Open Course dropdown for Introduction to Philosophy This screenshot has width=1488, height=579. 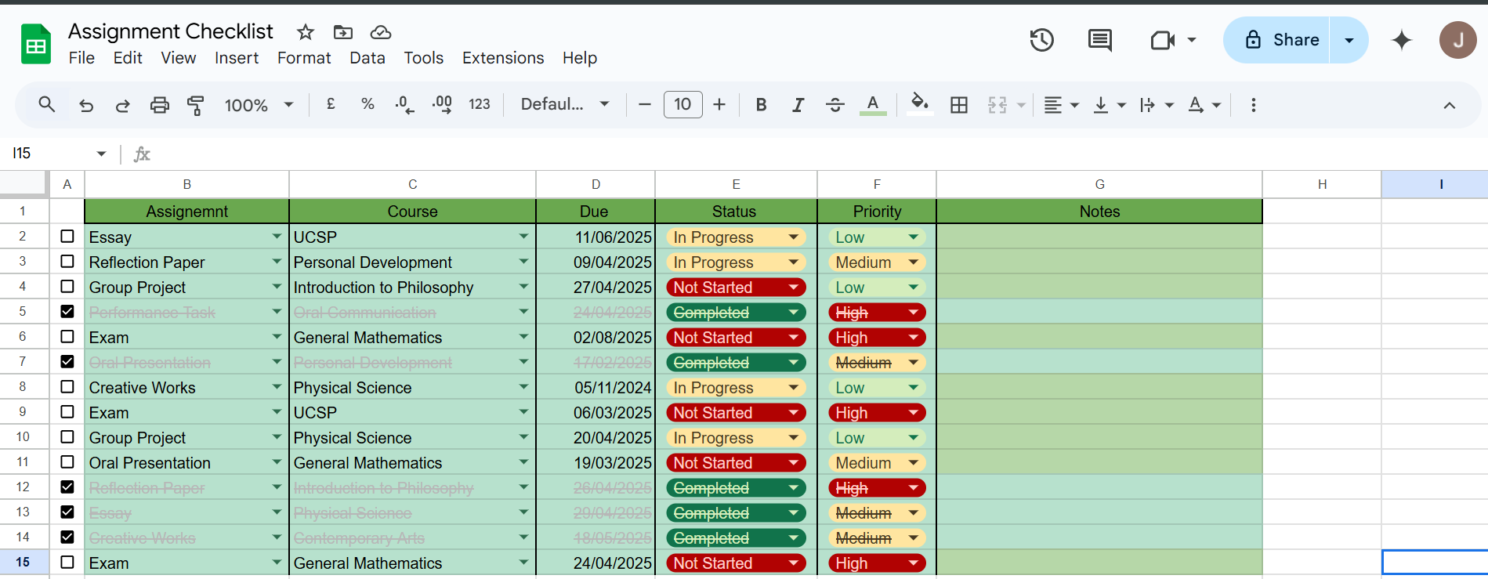[523, 288]
